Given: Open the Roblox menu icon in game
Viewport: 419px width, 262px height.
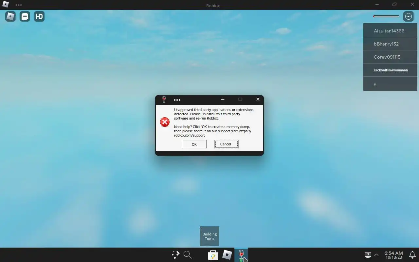Looking at the screenshot, I should [x=10, y=16].
